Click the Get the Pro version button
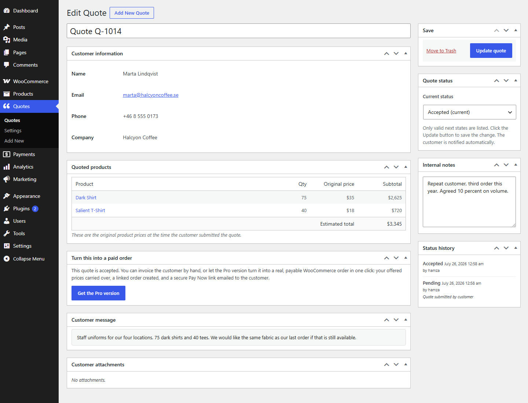The width and height of the screenshot is (528, 403). click(x=98, y=293)
